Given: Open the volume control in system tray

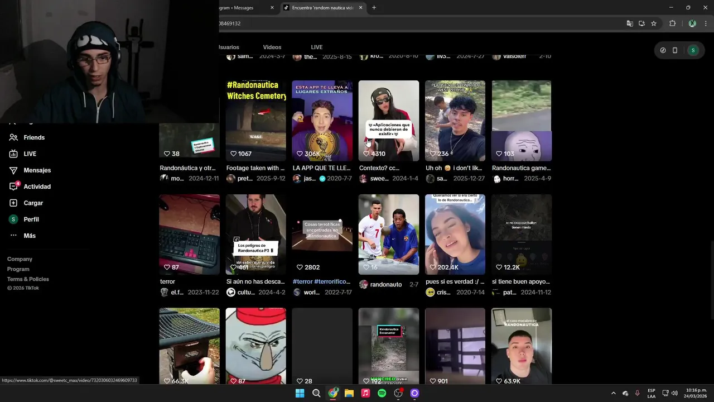Looking at the screenshot, I should (674, 393).
